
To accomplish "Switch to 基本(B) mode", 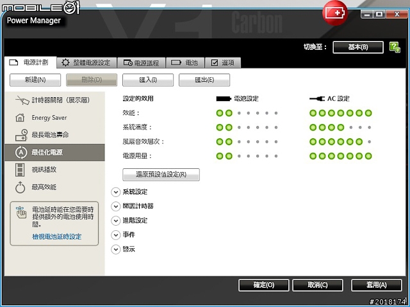I will pyautogui.click(x=358, y=47).
